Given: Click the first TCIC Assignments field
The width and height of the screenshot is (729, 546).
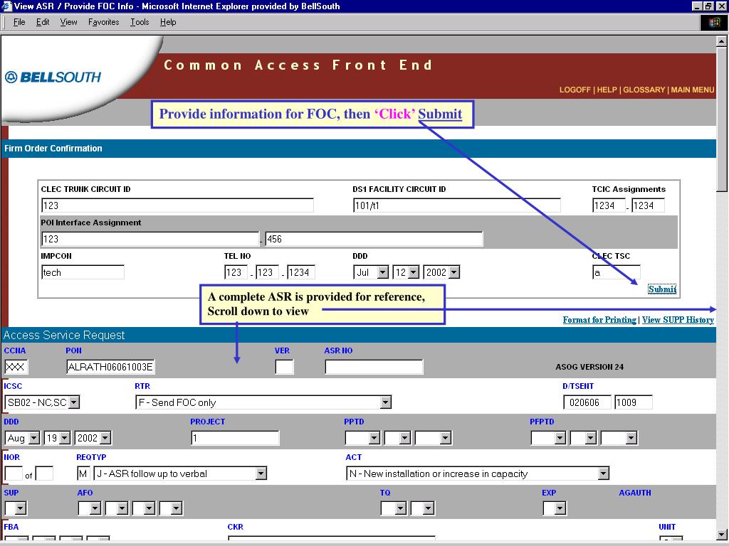Looking at the screenshot, I should tap(609, 205).
